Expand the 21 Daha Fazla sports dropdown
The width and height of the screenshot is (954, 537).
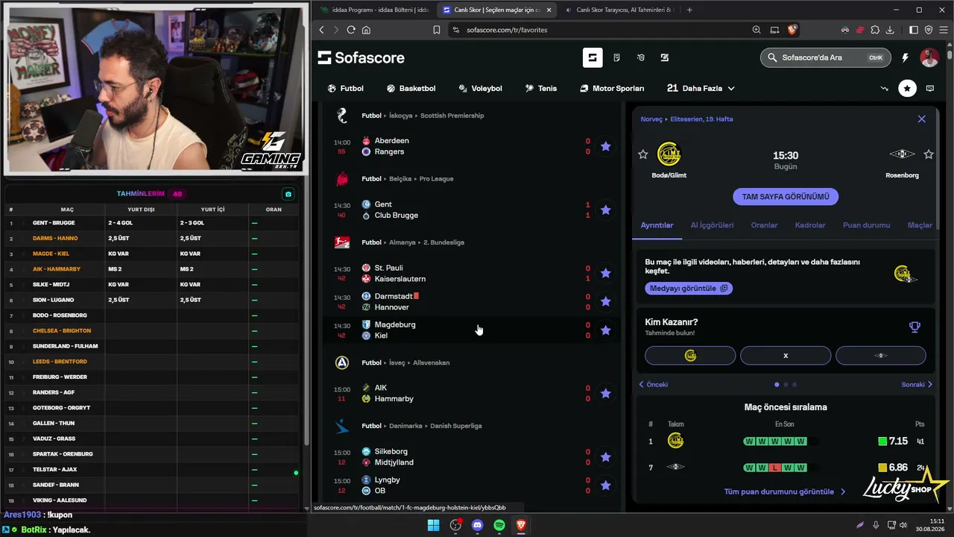[701, 88]
